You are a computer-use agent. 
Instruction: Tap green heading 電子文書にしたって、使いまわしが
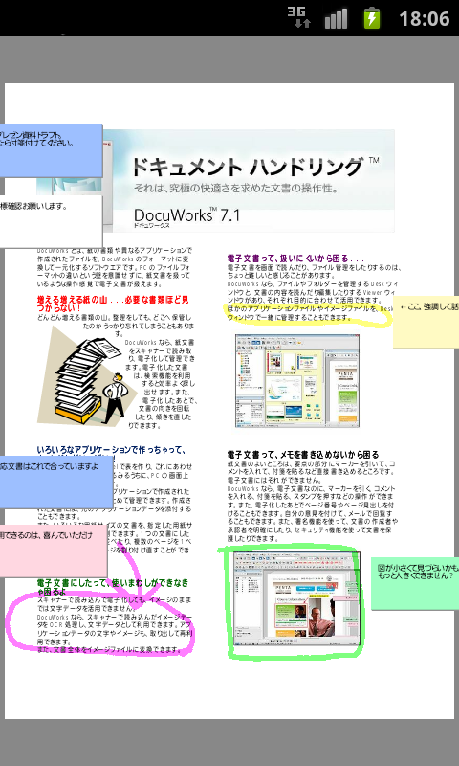click(x=113, y=587)
